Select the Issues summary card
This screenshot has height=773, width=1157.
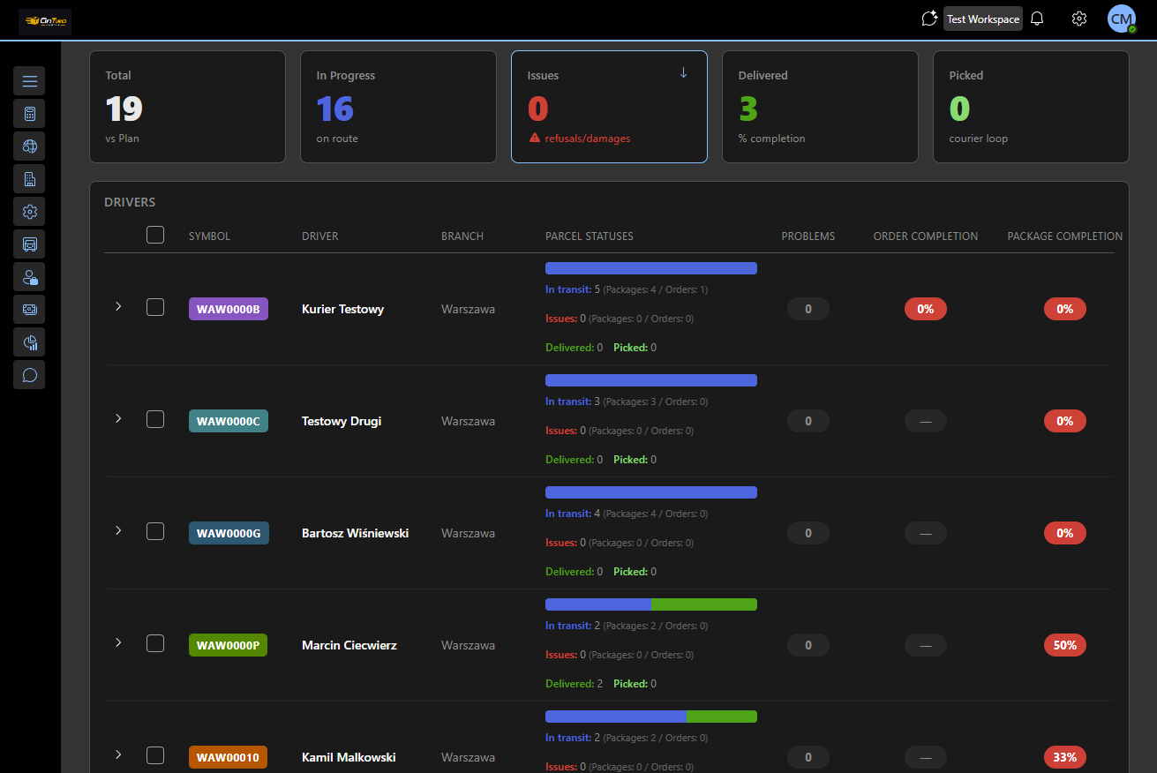pyautogui.click(x=609, y=107)
